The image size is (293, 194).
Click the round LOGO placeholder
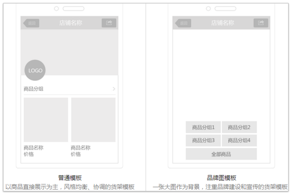point(35,70)
